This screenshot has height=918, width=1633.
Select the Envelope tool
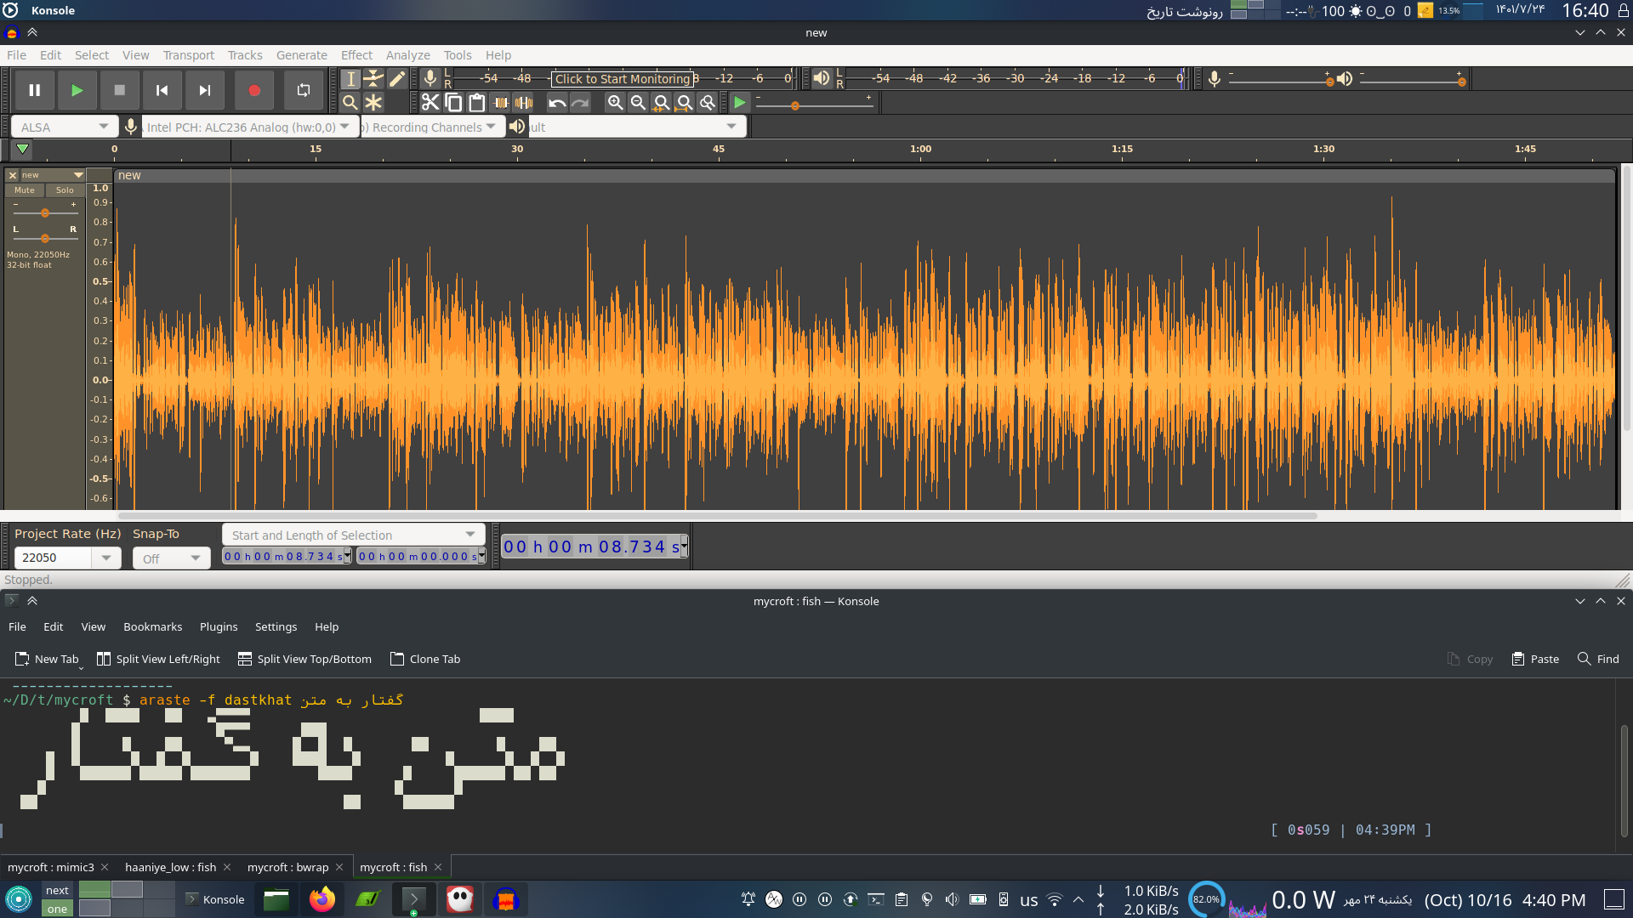(x=373, y=79)
